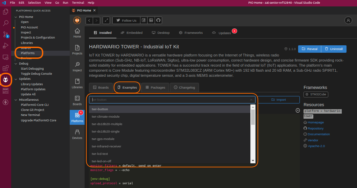Screen dimensions: 357x188
Task: Click the Follow Us Twitter button
Action: pyautogui.click(x=126, y=20)
